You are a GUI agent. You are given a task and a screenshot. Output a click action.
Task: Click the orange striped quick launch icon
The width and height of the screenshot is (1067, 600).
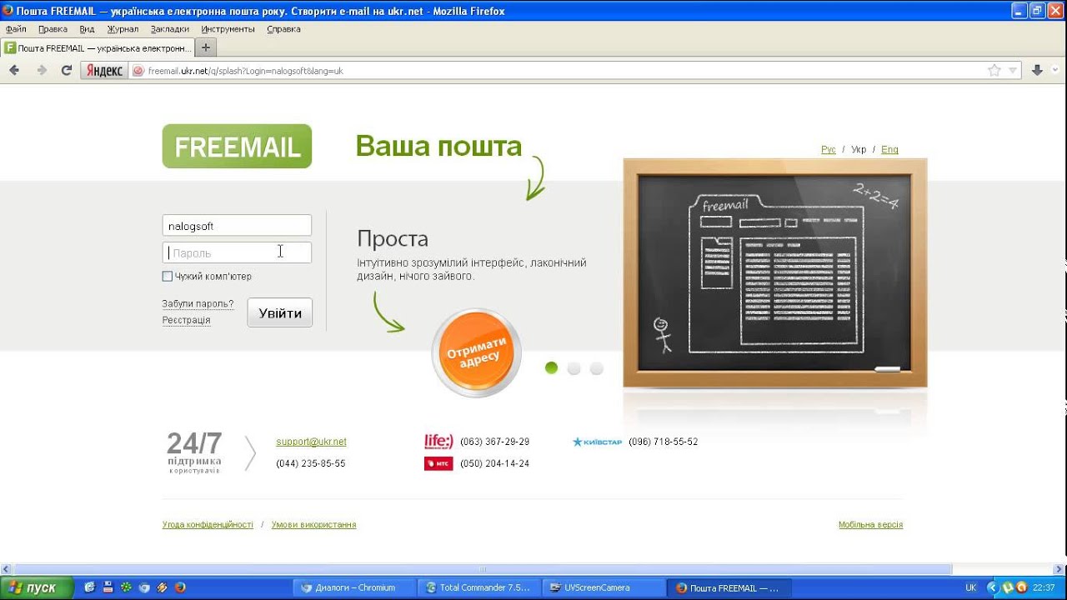[x=163, y=587]
